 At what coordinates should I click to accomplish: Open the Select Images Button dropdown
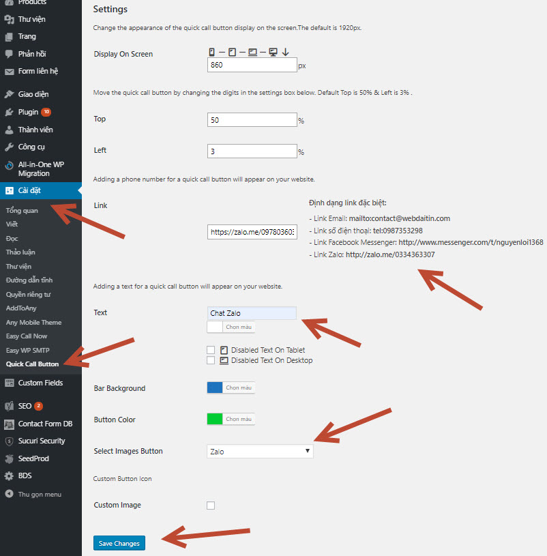pyautogui.click(x=259, y=452)
